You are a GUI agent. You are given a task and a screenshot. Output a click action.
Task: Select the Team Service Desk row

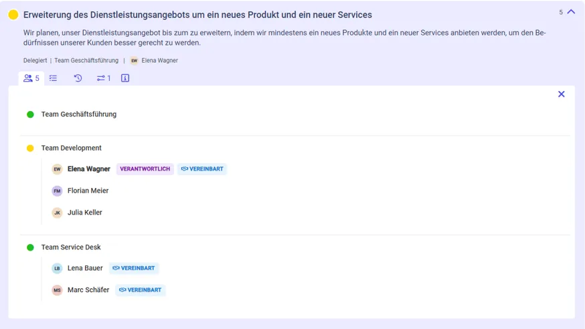[295, 247]
